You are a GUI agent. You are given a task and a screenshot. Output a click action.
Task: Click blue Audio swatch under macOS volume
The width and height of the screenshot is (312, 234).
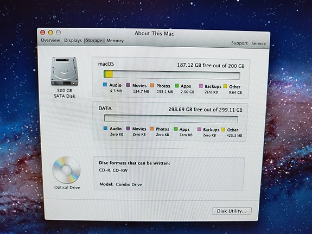(105, 85)
